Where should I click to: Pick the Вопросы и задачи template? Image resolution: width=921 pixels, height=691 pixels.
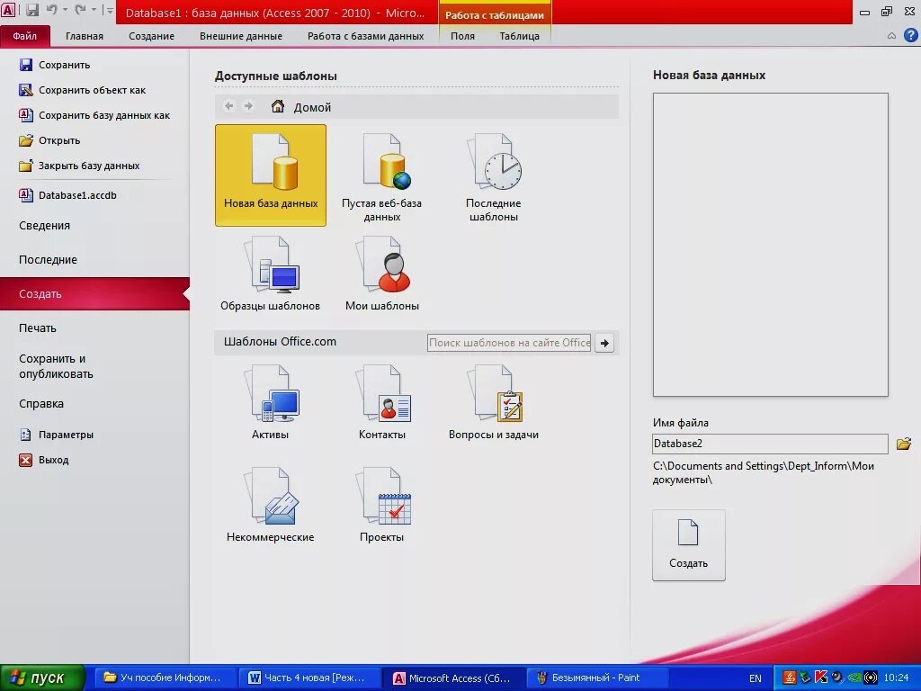(x=494, y=402)
